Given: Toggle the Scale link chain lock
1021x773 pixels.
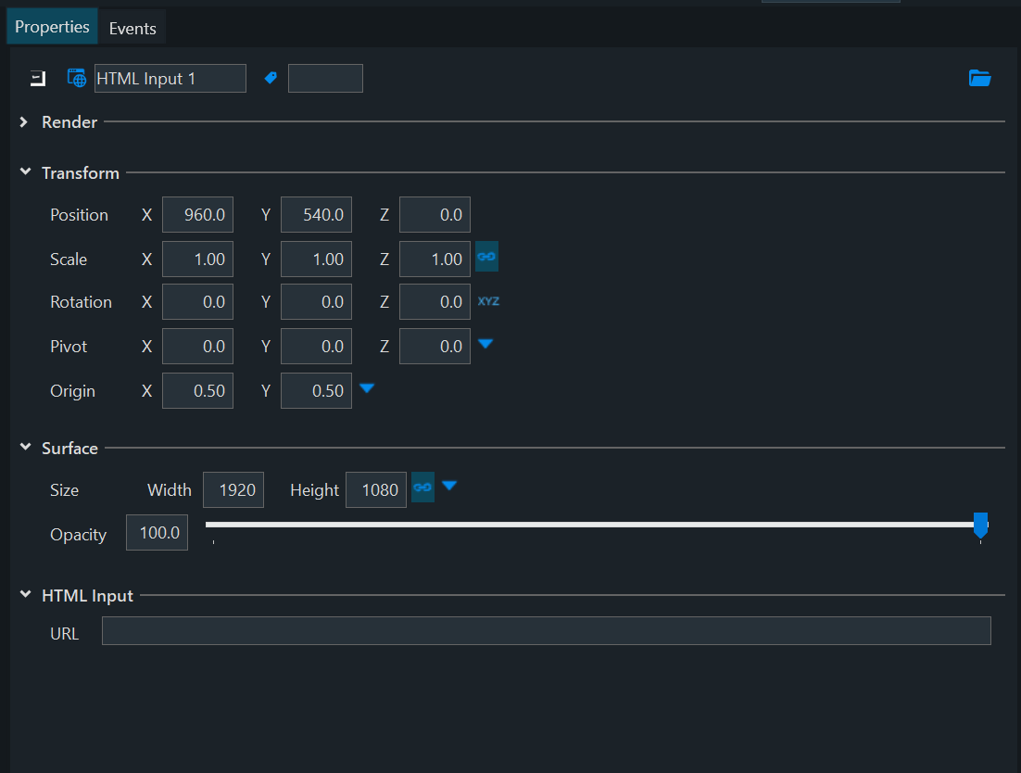Looking at the screenshot, I should click(x=486, y=257).
